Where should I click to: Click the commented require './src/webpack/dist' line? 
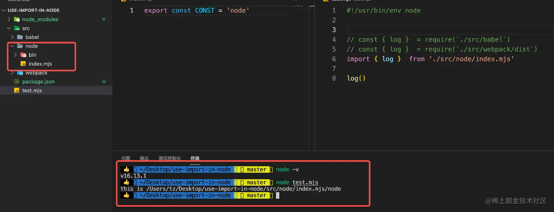pyautogui.click(x=442, y=49)
